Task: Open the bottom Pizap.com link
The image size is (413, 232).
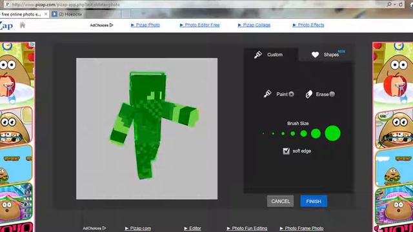Action: click(138, 228)
